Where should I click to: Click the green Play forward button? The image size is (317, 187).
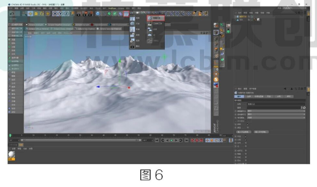172,140
